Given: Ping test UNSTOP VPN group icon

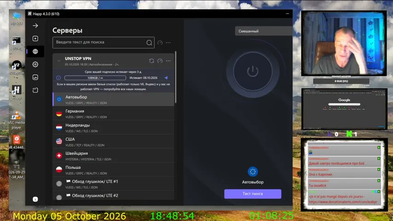Looking at the screenshot, I should [x=160, y=61].
